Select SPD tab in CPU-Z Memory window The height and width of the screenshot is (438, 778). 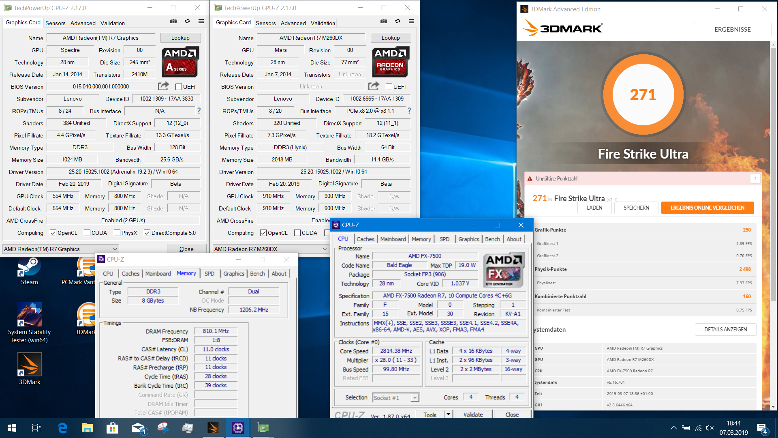pos(209,274)
